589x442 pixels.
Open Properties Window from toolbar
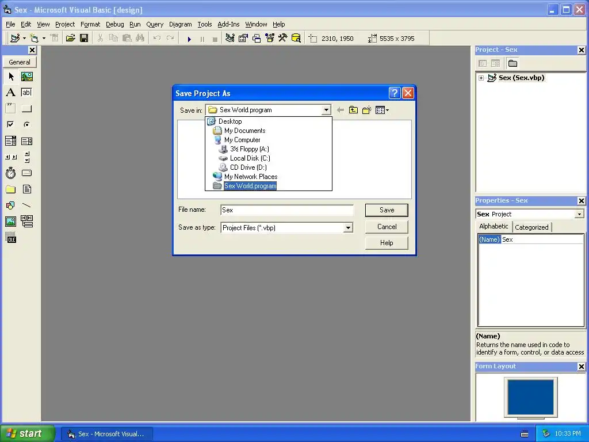243,38
